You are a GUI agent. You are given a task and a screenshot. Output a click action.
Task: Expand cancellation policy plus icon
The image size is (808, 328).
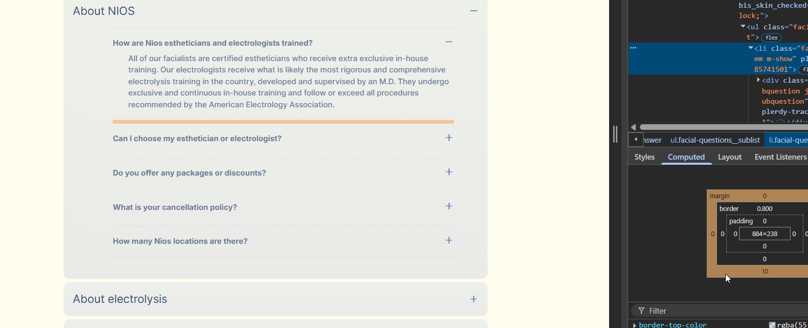pos(449,206)
